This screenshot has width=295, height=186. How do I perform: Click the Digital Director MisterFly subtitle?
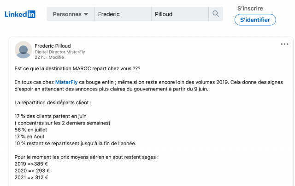[x=60, y=52]
